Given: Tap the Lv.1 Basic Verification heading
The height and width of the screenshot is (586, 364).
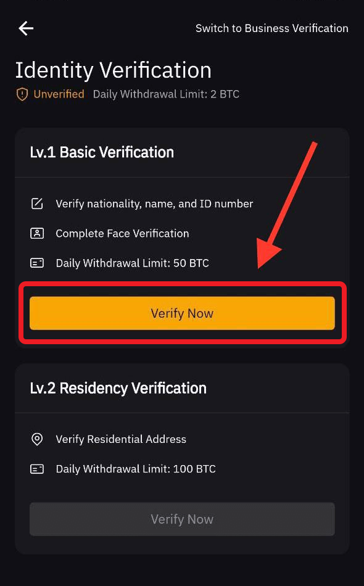Looking at the screenshot, I should (102, 152).
